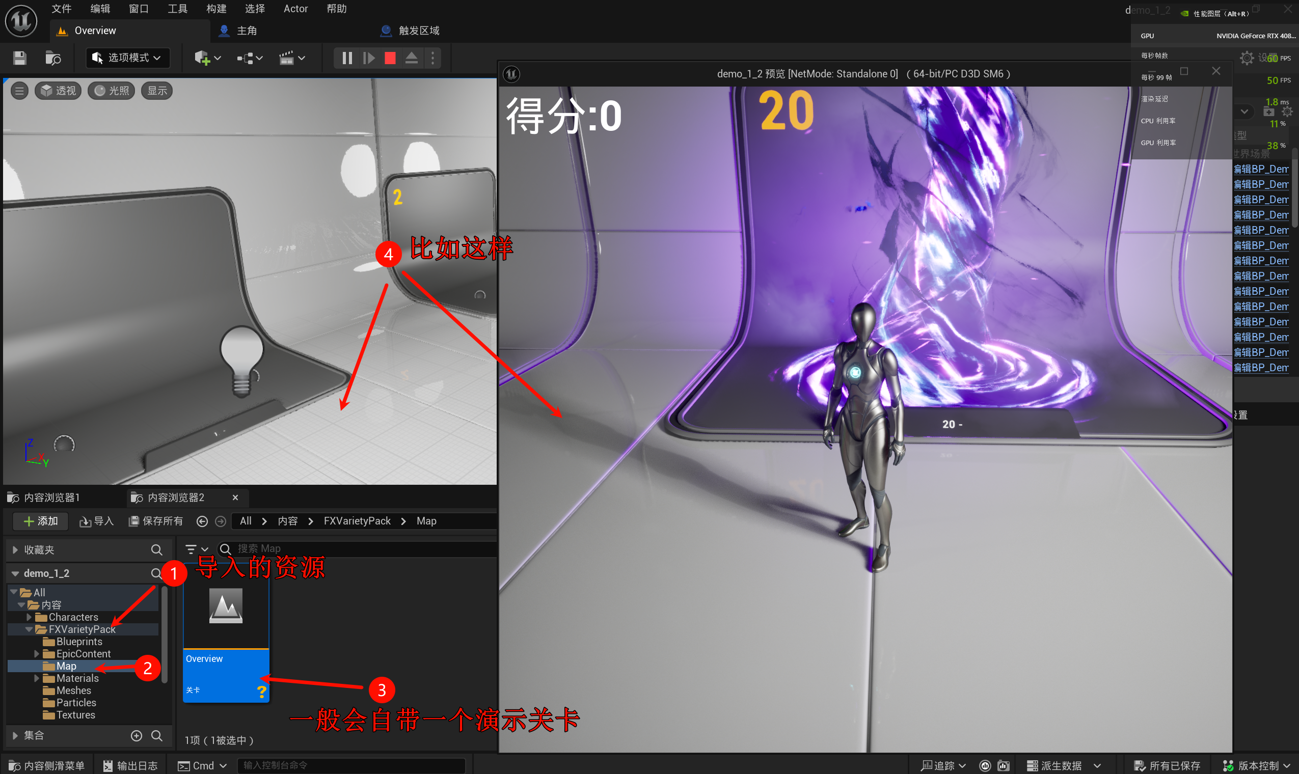Click the 导入 import button
The width and height of the screenshot is (1299, 774).
pos(96,521)
